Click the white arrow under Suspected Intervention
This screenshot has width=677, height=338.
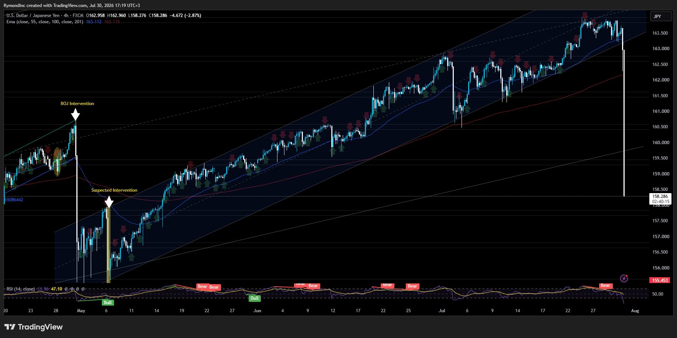tap(109, 202)
